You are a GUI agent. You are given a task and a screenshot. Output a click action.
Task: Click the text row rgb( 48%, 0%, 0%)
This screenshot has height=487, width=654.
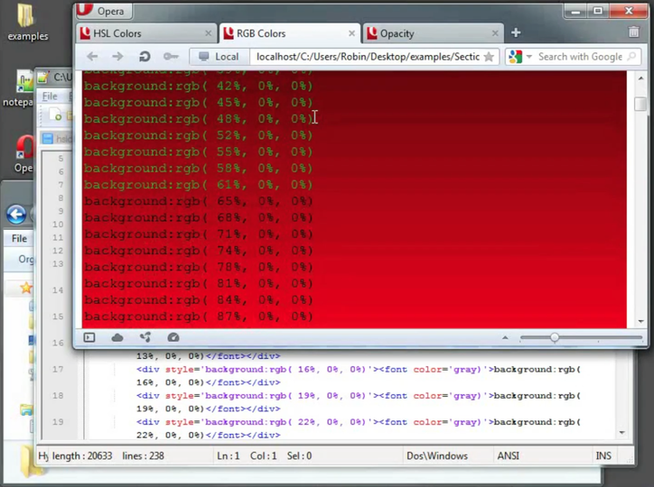[199, 119]
